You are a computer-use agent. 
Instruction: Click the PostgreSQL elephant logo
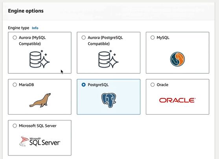pos(109,100)
